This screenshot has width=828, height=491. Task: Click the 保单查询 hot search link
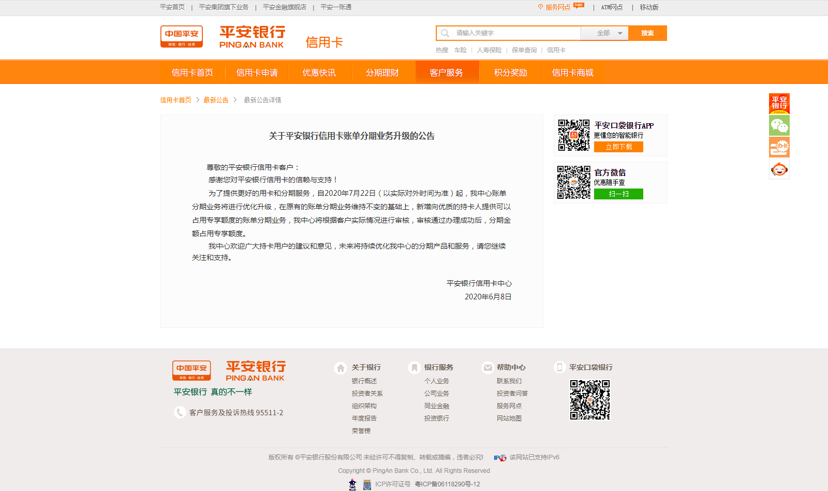pyautogui.click(x=524, y=50)
